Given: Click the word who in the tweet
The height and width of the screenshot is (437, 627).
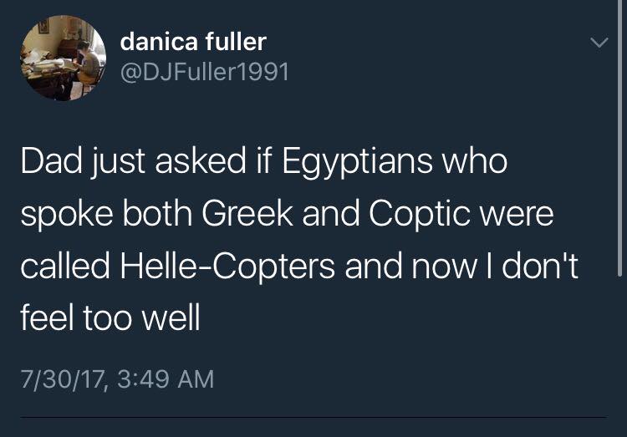Looking at the screenshot, I should [x=475, y=160].
